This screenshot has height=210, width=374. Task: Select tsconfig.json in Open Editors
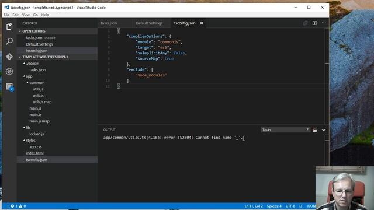click(x=57, y=51)
